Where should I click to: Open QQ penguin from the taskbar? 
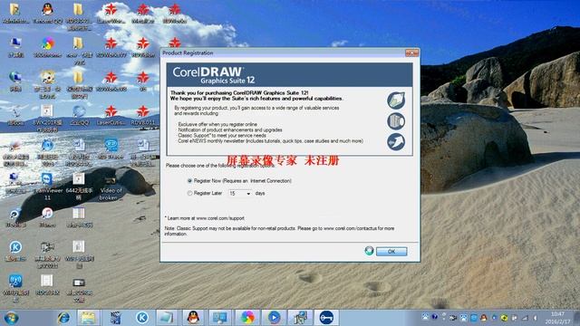pyautogui.click(x=193, y=318)
